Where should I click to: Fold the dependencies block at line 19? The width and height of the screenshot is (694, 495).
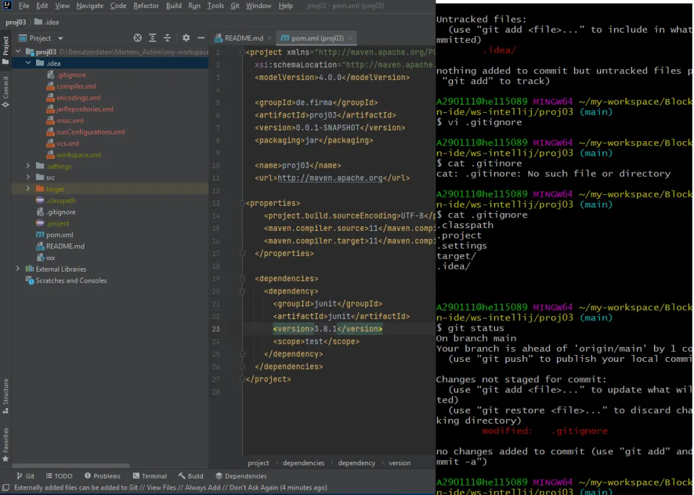point(242,278)
